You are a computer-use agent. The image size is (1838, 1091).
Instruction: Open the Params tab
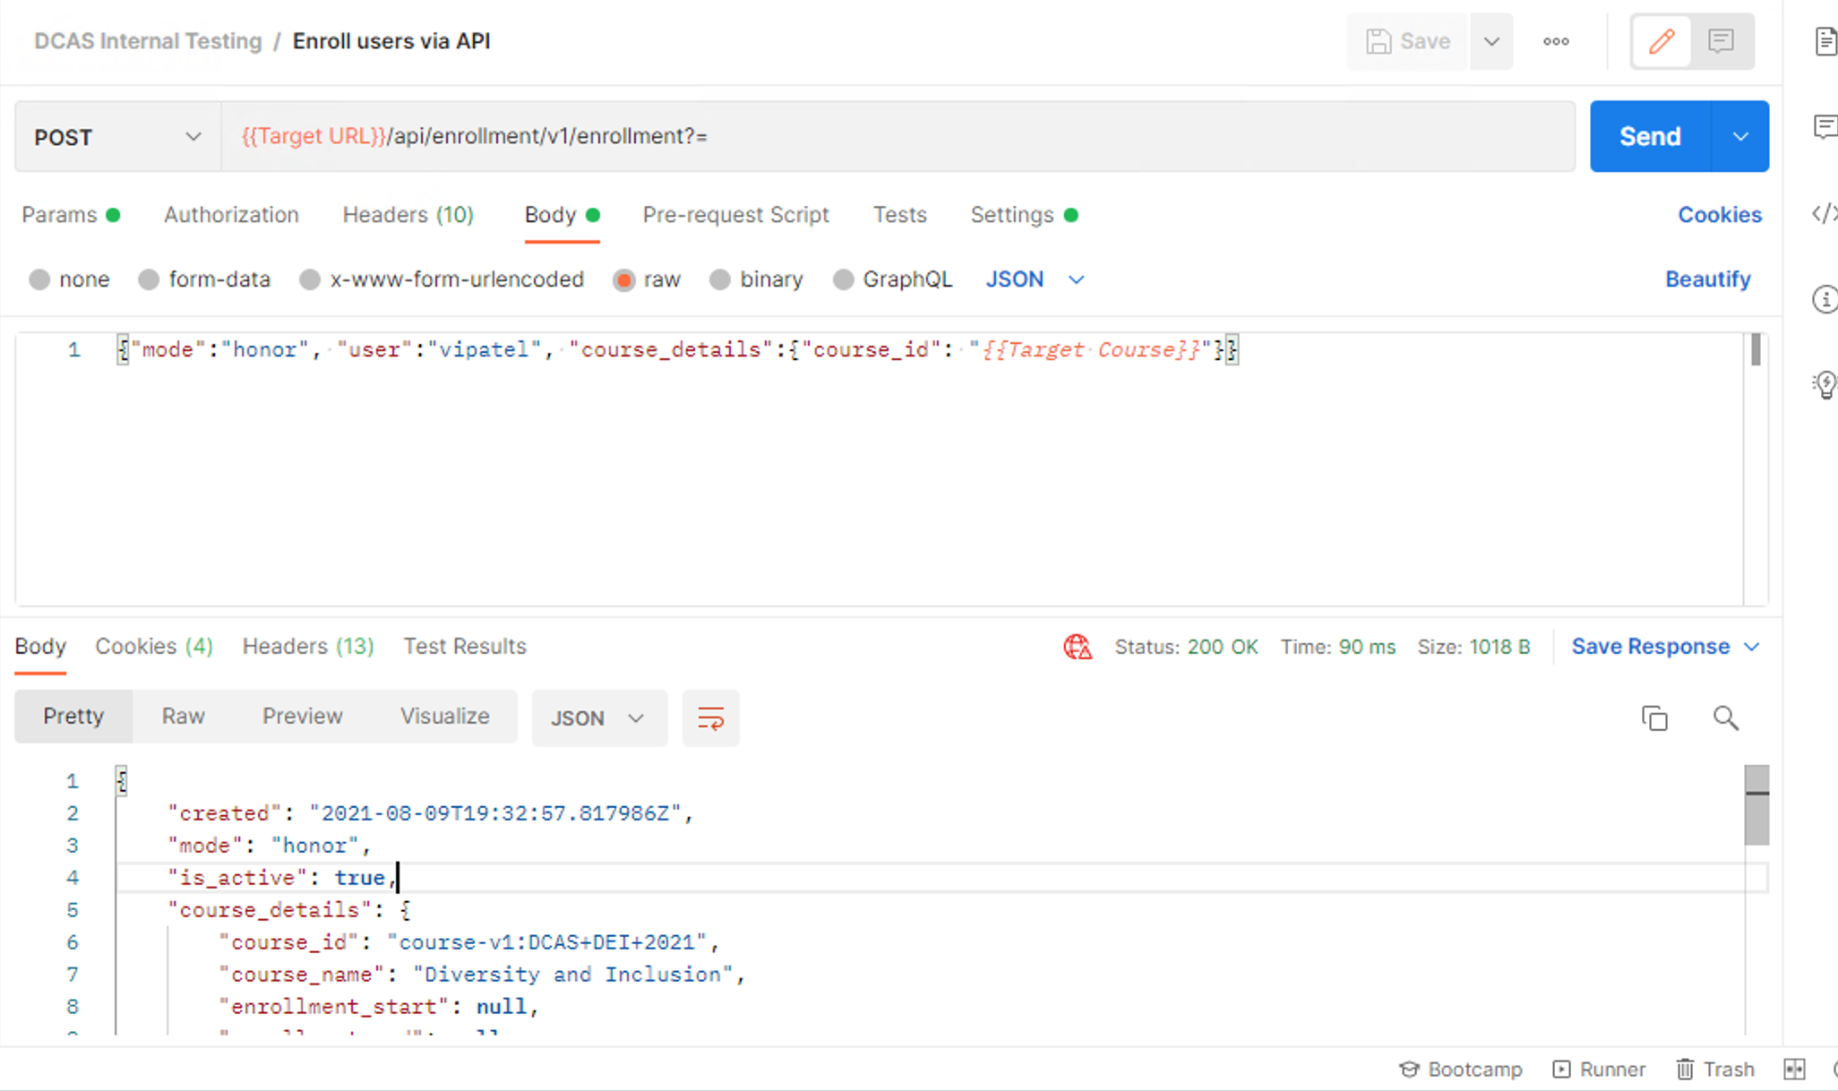[70, 215]
